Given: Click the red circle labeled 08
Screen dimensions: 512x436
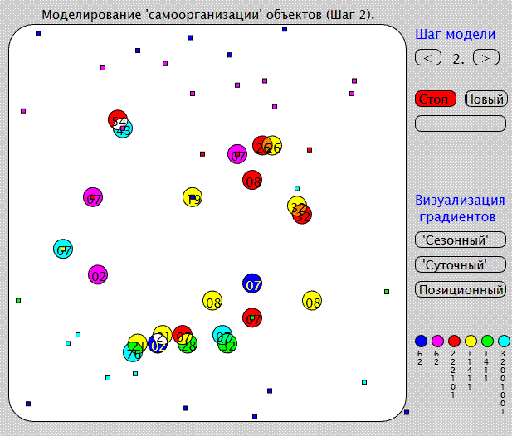Looking at the screenshot, I should point(253,180).
